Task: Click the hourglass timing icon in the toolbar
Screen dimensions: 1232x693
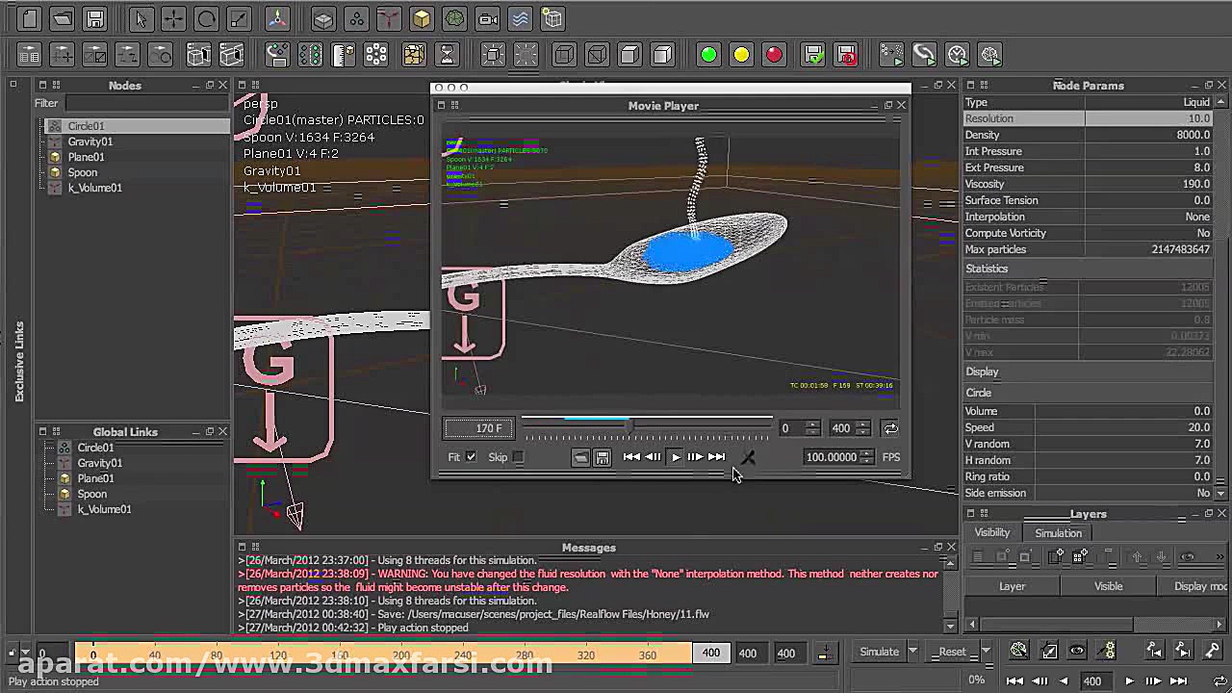Action: [445, 55]
